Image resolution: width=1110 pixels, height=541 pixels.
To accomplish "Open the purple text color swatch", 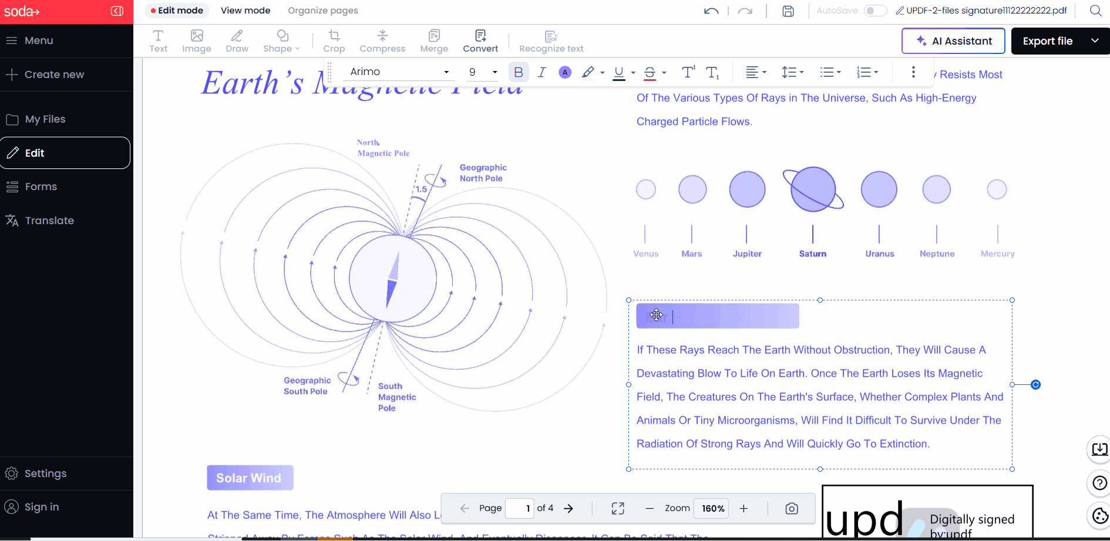I will (564, 72).
